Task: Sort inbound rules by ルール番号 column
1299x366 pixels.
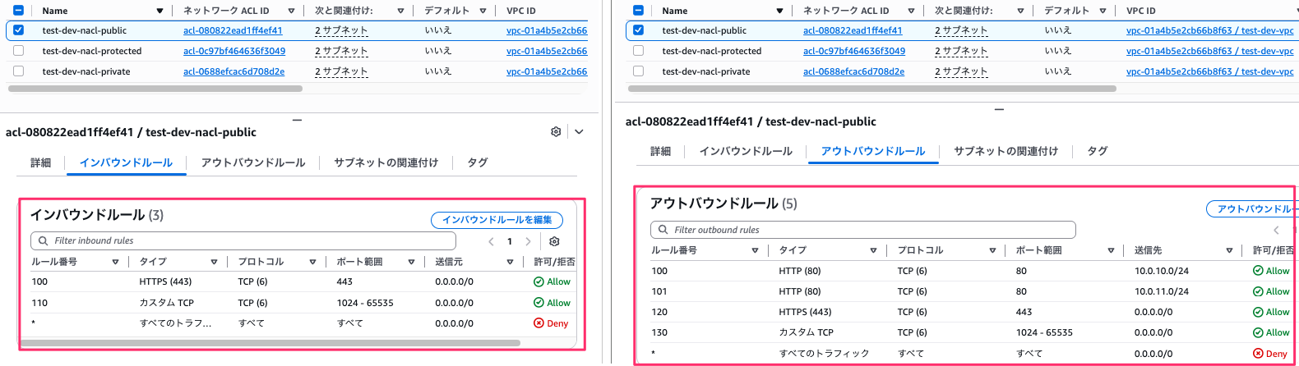Action: [115, 262]
